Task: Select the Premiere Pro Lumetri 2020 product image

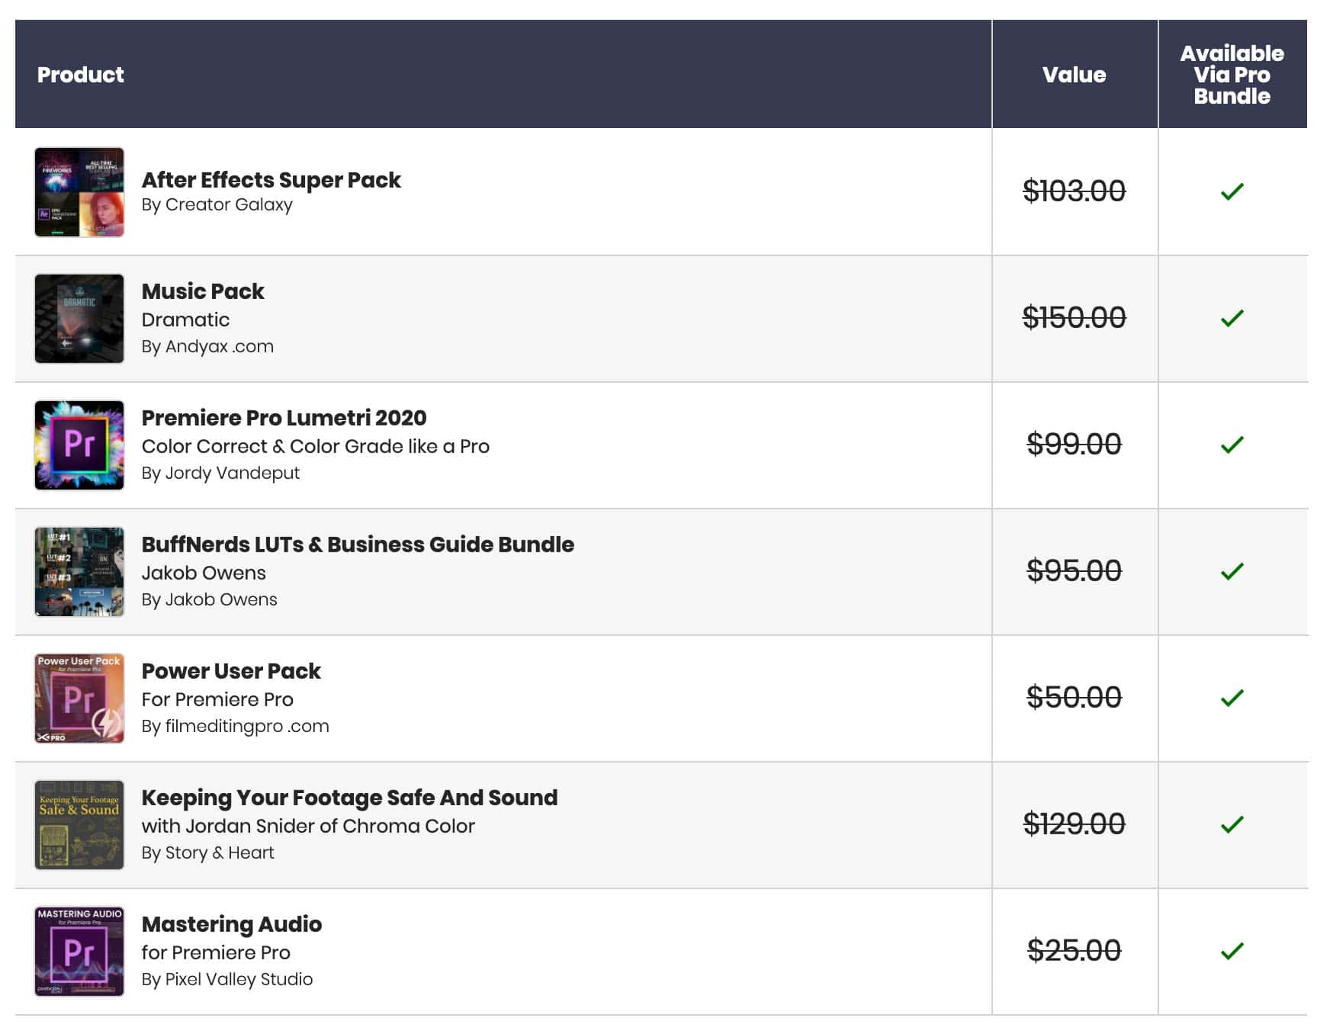Action: point(79,445)
